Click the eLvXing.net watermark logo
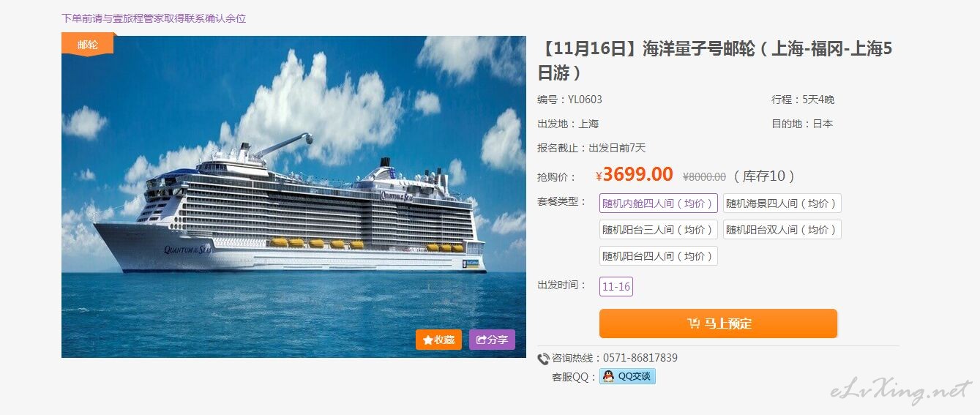Screen dimensions: 980x415 (x=902, y=392)
